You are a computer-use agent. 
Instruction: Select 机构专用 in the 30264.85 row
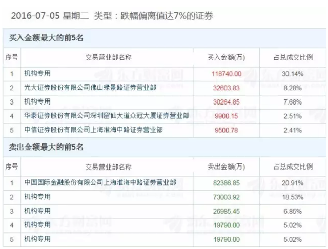click(x=37, y=101)
